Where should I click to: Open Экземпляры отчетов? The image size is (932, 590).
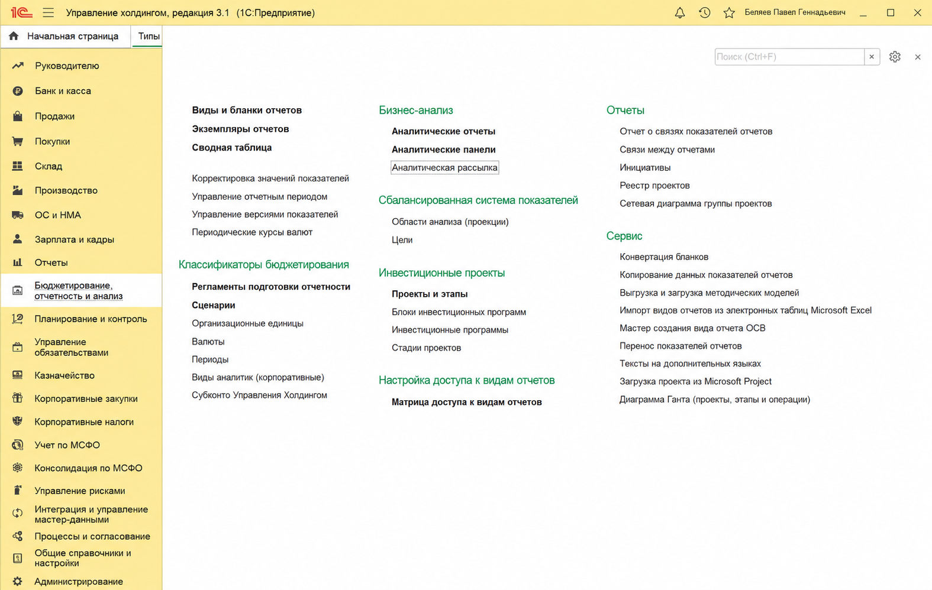coord(240,129)
